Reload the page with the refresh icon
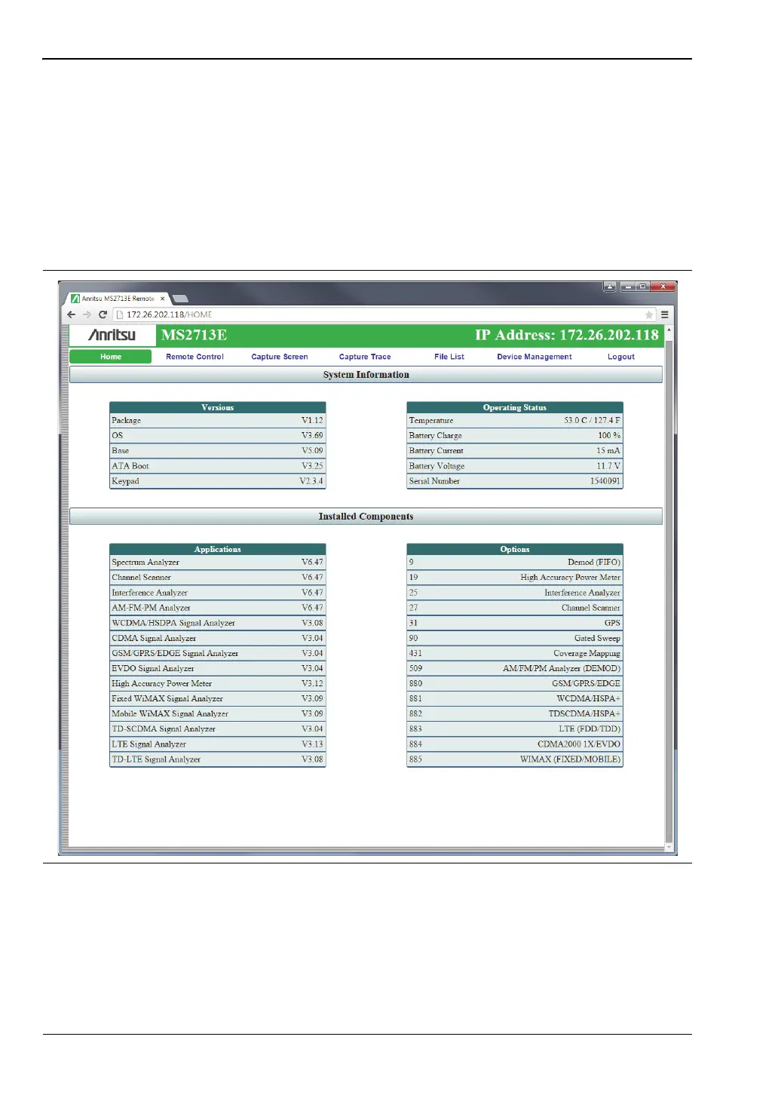The height and width of the screenshot is (1098, 778). 103,314
